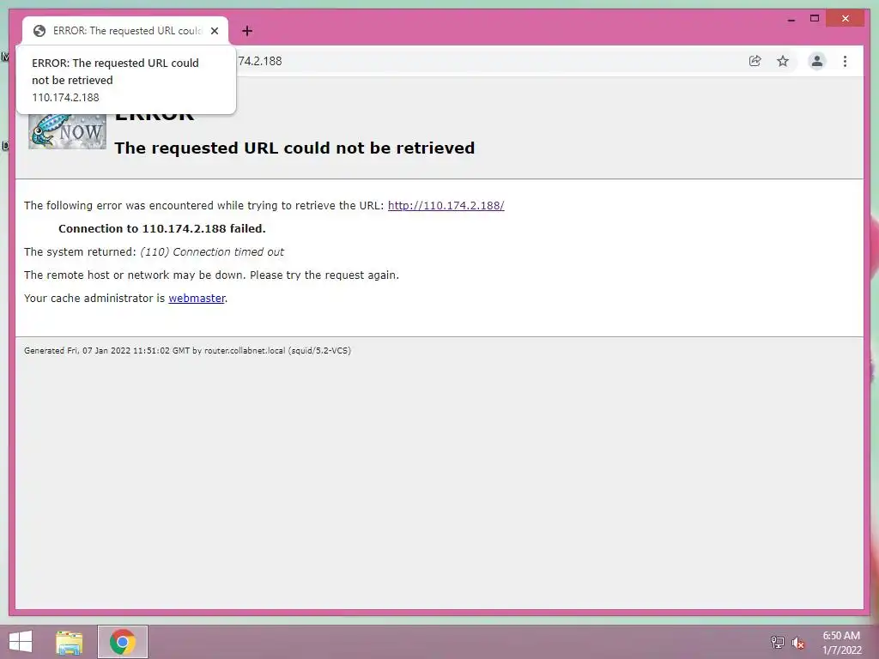
Task: Open the Windows Start button
Action: pos(21,642)
